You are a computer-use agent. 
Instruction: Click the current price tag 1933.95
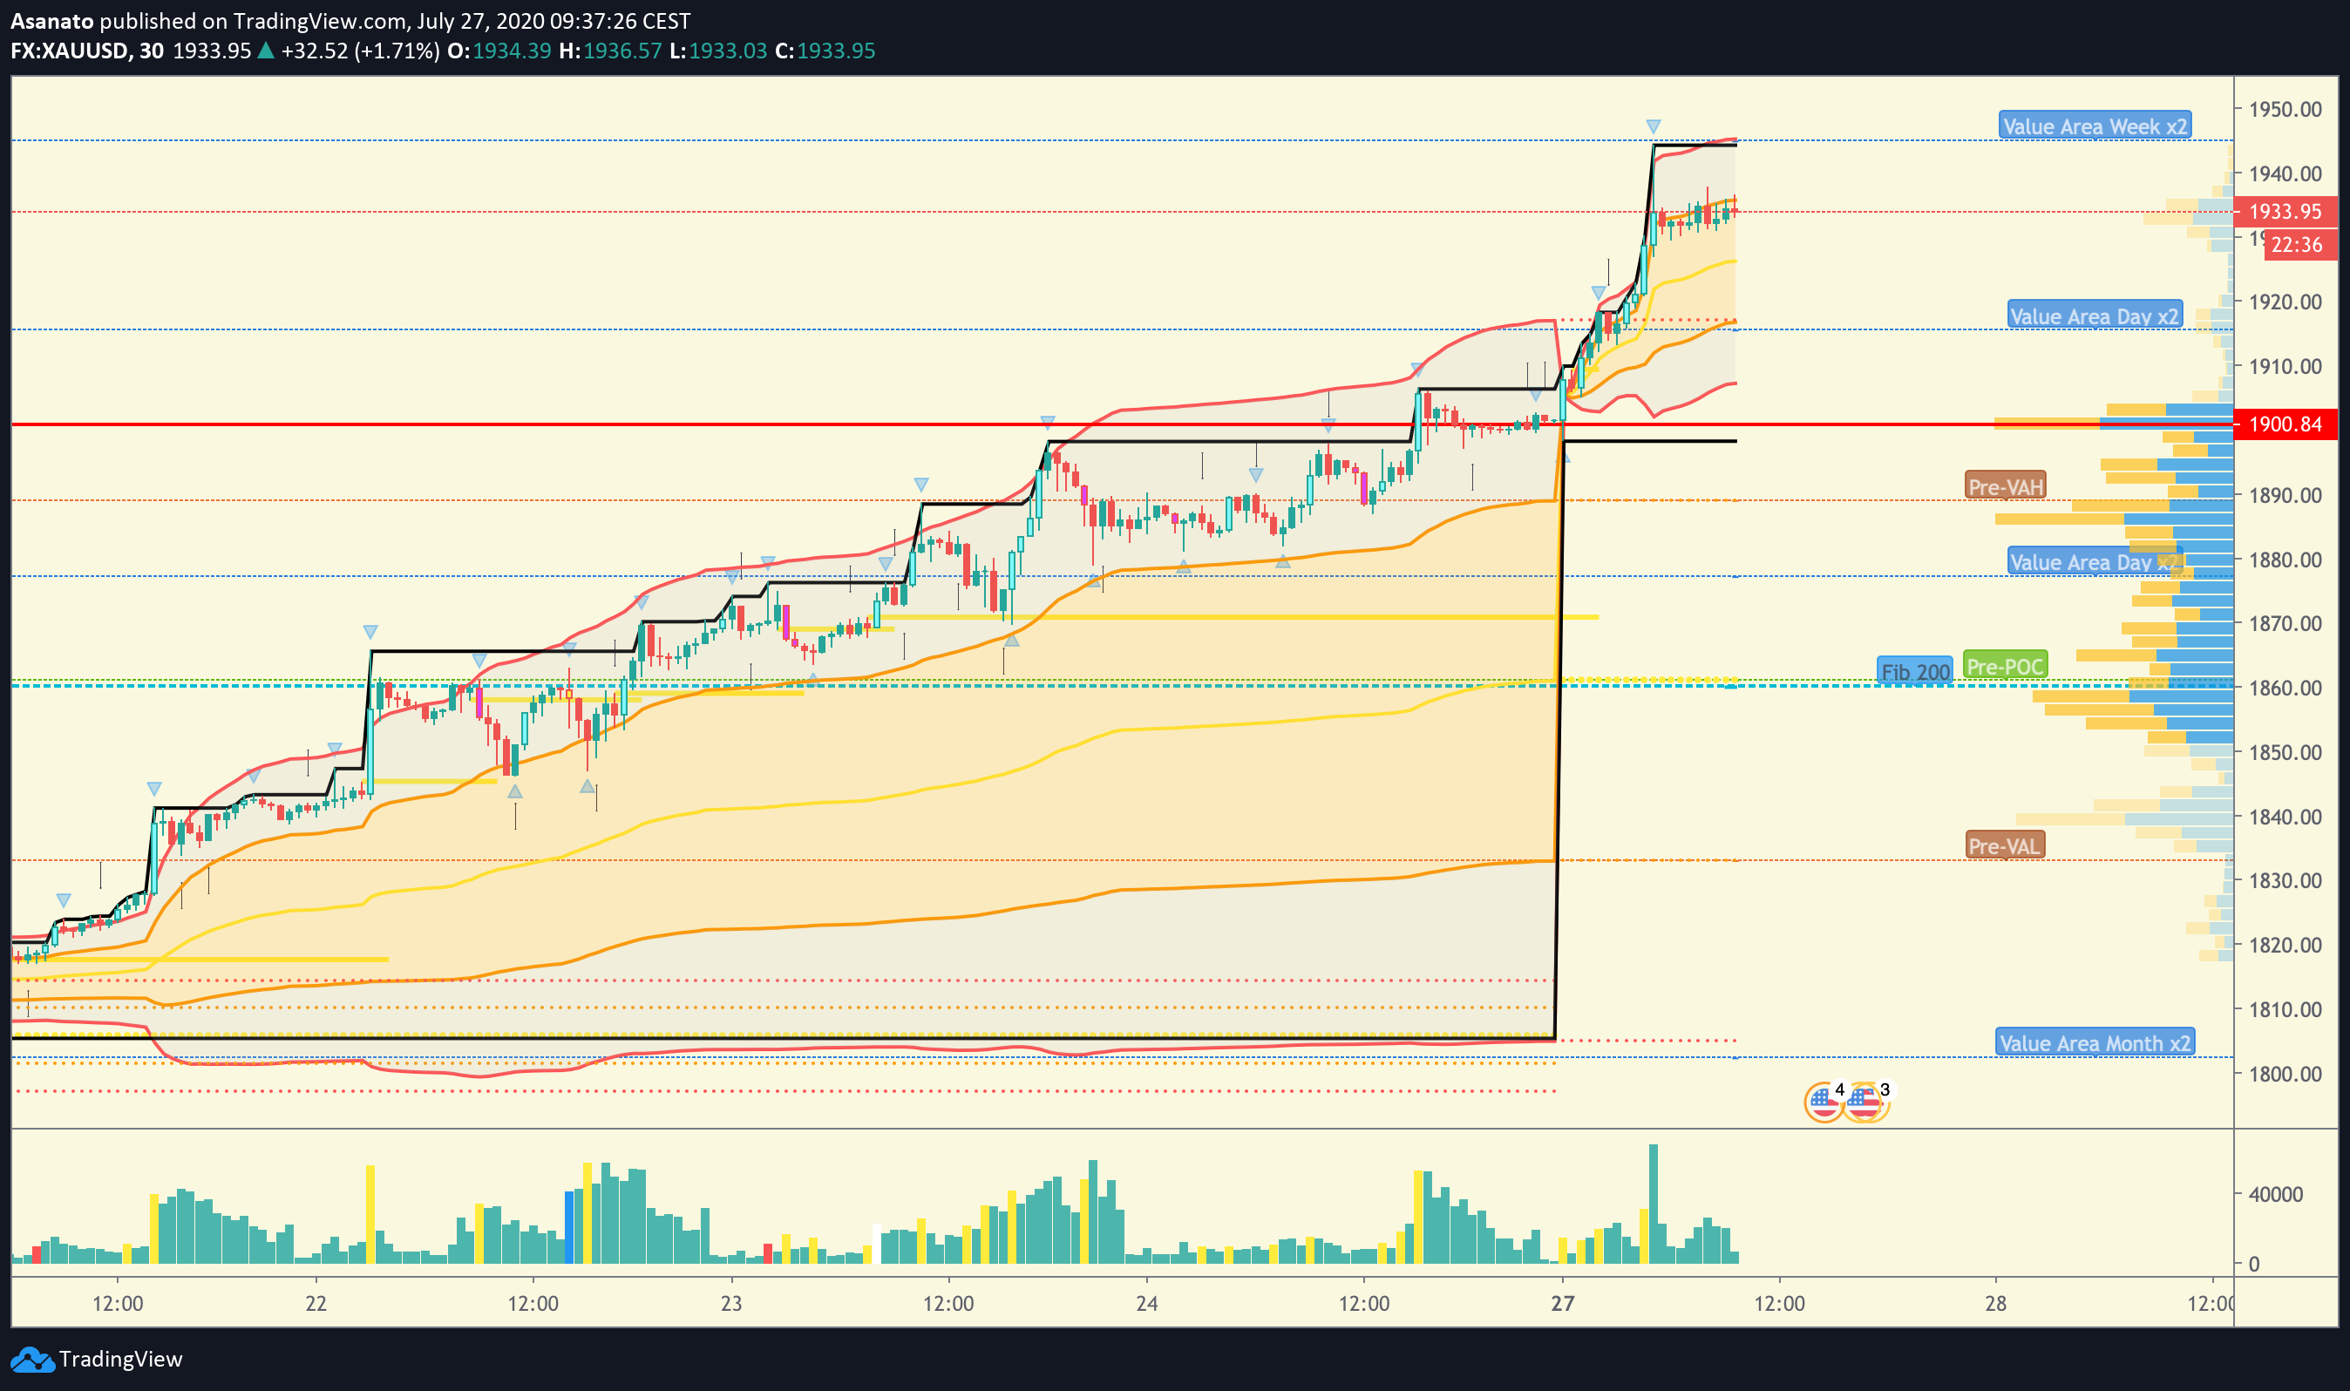coord(2285,212)
